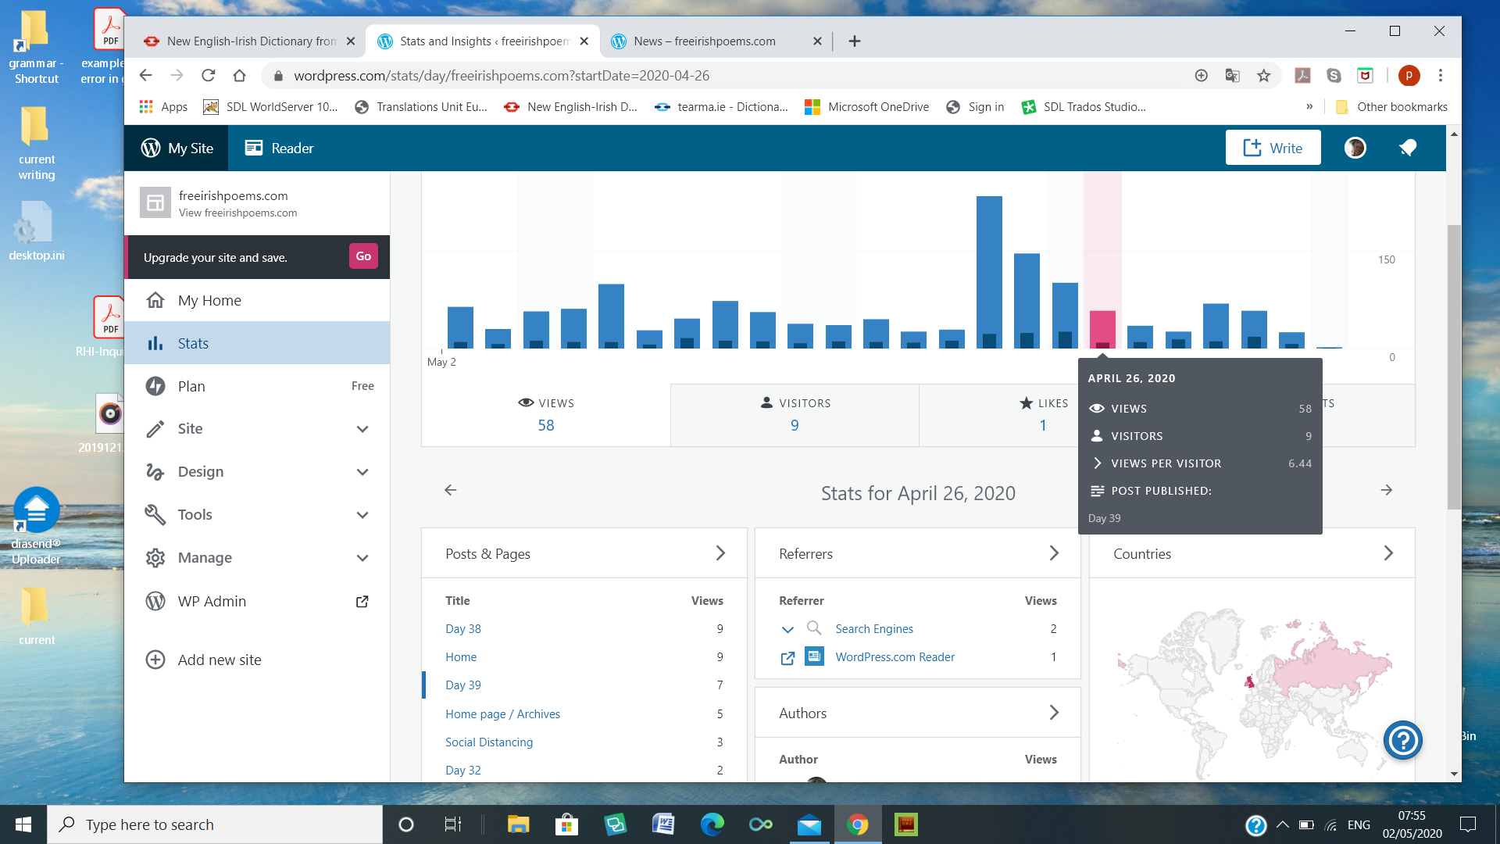Open the Reader from the top bar

point(279,148)
